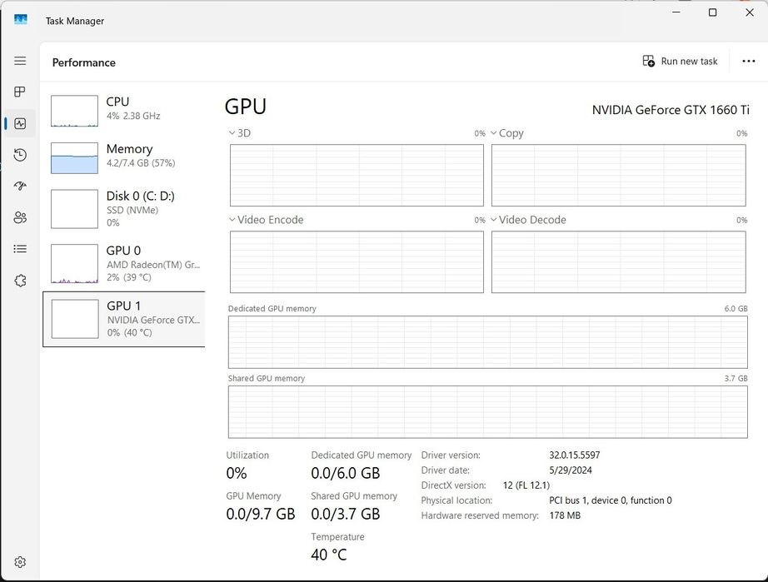Go to the Processes page icon
The image size is (768, 582).
(x=20, y=92)
